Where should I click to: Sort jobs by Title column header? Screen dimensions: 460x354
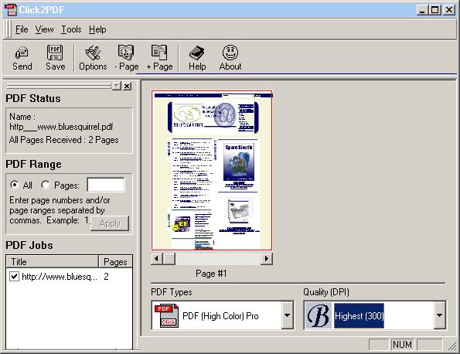coord(52,261)
